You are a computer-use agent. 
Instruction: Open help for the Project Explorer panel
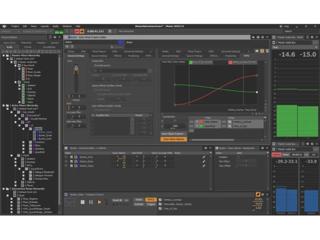coord(55,37)
